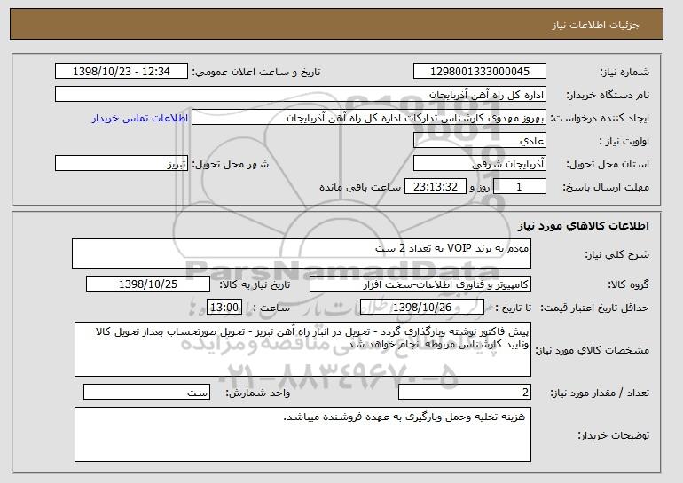Click the need date field 1398/10/25

pos(148,284)
